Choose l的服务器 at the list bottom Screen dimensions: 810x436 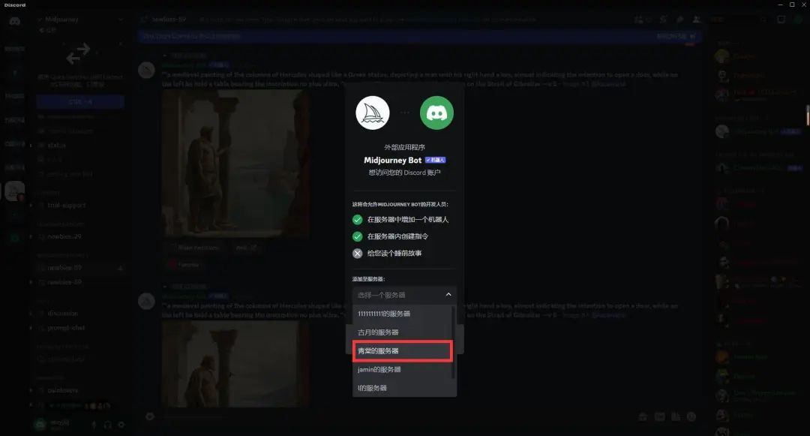click(x=403, y=388)
